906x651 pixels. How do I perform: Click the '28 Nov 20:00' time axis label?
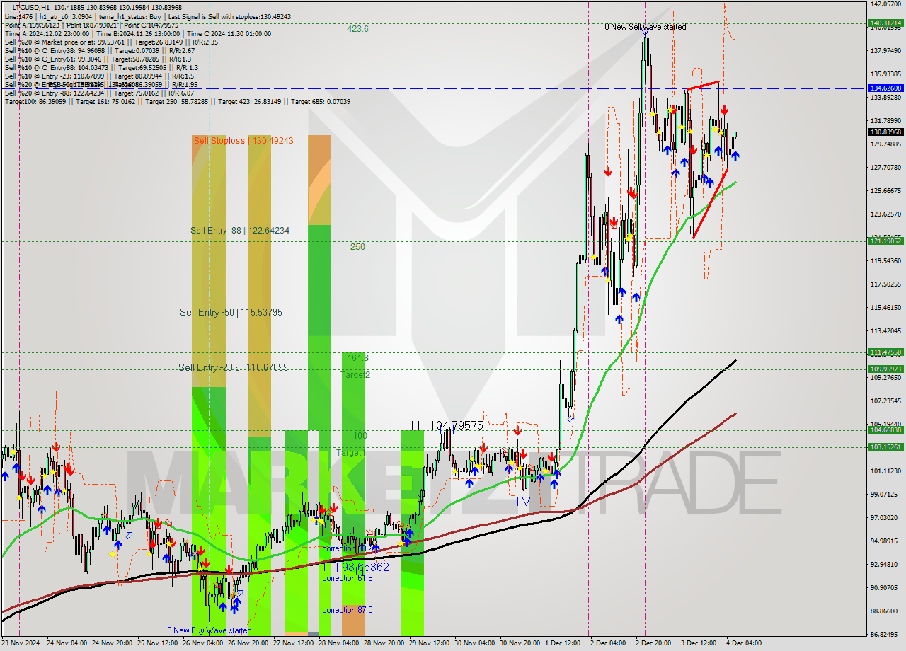[x=383, y=644]
